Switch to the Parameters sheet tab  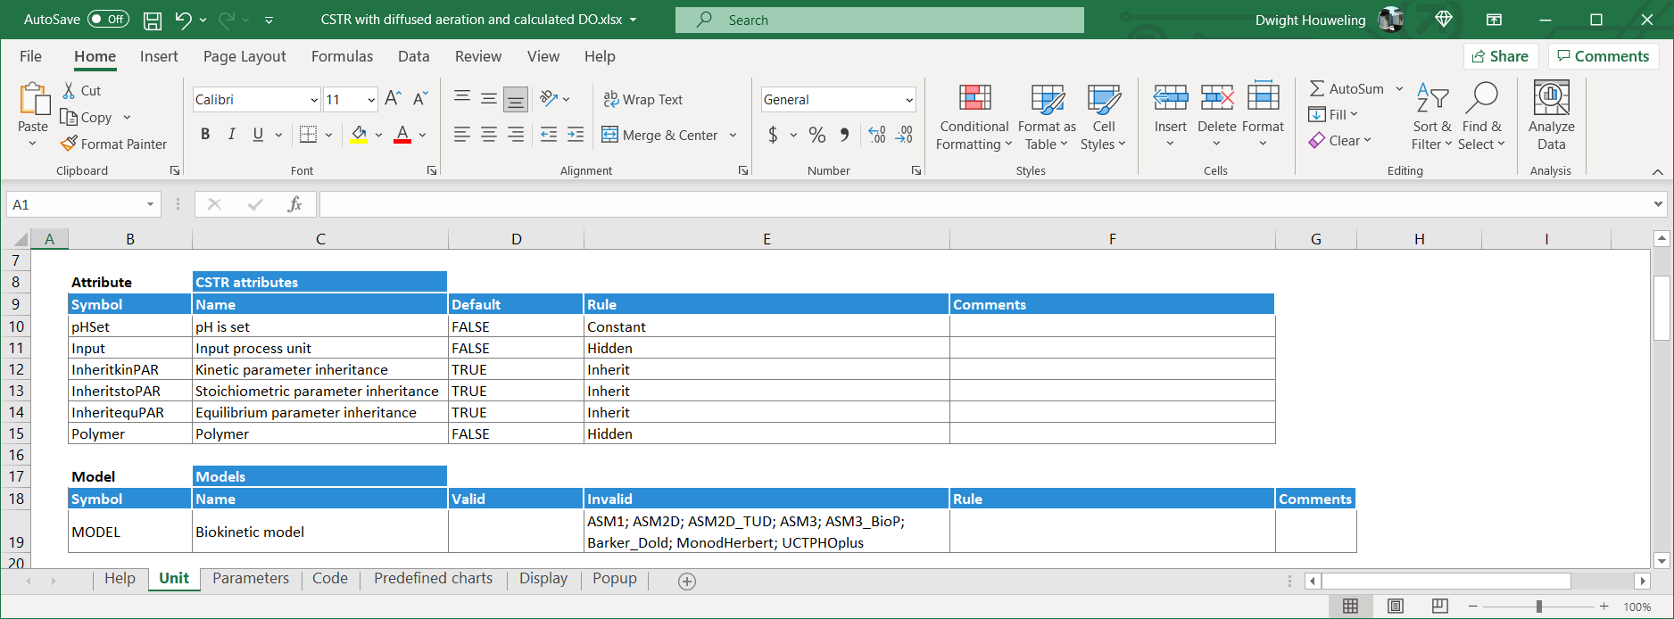[251, 578]
